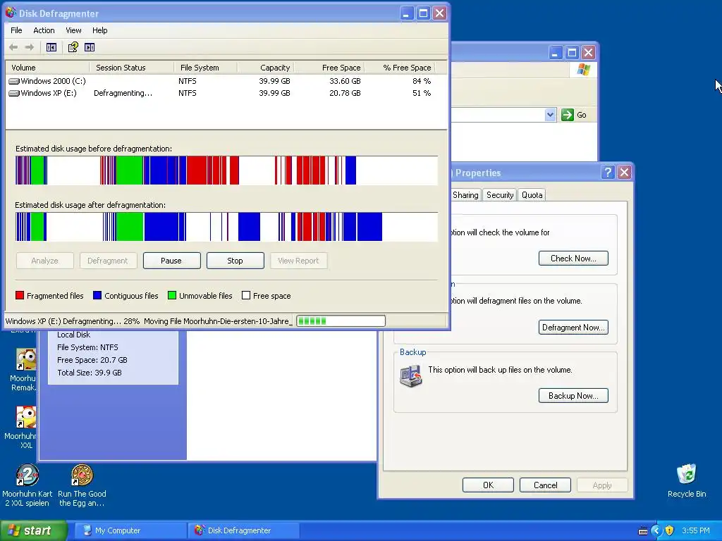Click the red Fragmented files legend swatch
This screenshot has height=541, width=722.
19,295
